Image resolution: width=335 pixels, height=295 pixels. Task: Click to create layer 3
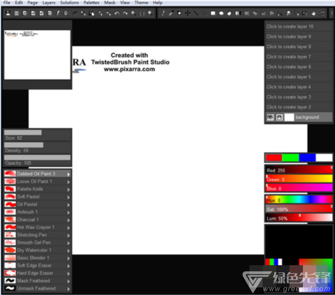299,97
